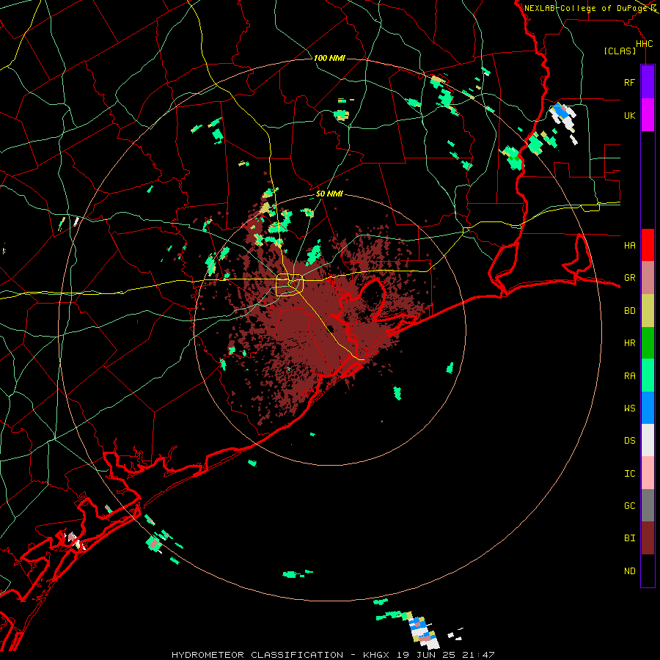Click the 'GR' legend label
The image size is (660, 660).
coord(629,278)
